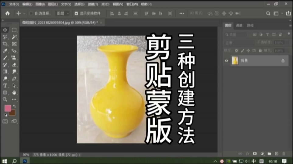Open search via magnifier in options bar
Screen dimensions: 293x164
(x=268, y=13)
